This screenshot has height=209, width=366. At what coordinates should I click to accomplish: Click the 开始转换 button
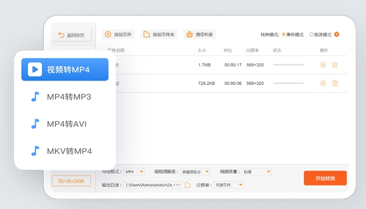[x=325, y=178]
